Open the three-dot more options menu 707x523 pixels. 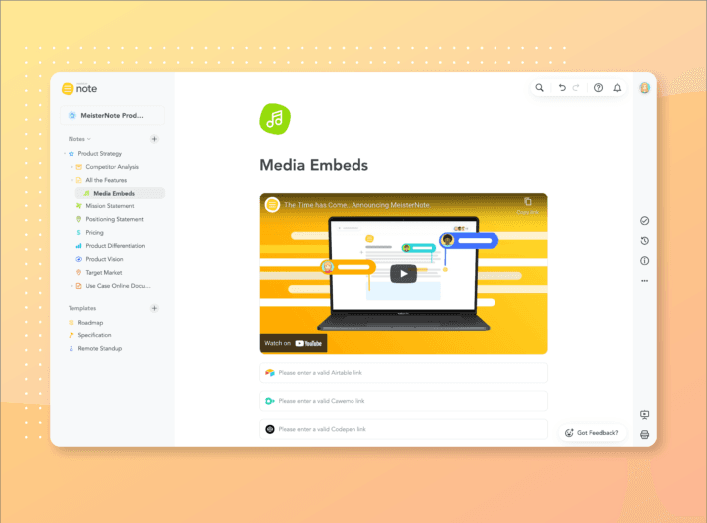(x=644, y=281)
